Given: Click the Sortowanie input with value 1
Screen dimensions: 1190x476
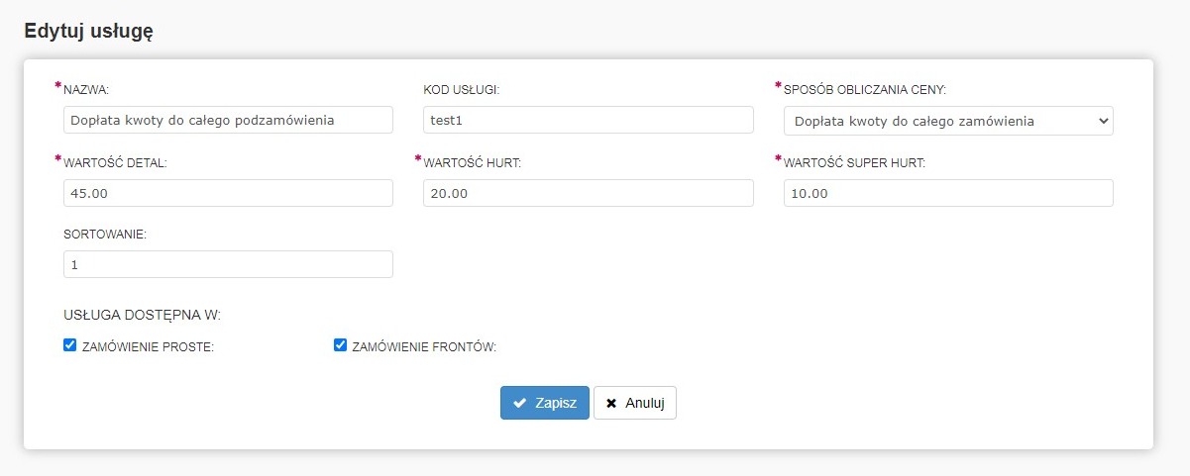Looking at the screenshot, I should click(x=227, y=264).
